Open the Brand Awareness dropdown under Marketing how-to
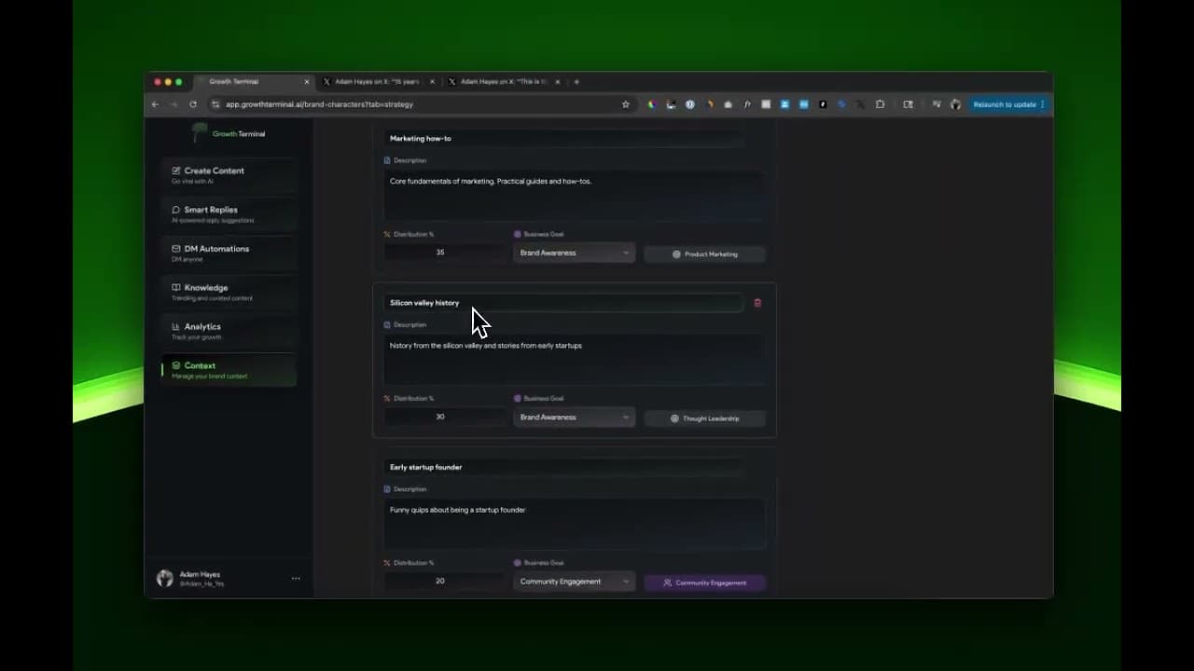1194x671 pixels. click(x=574, y=253)
